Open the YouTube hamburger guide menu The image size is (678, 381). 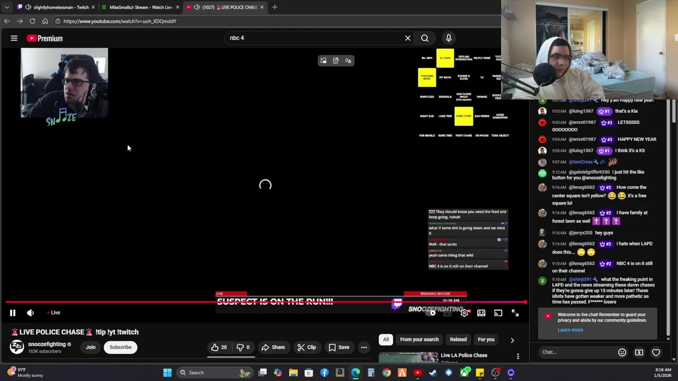point(14,38)
